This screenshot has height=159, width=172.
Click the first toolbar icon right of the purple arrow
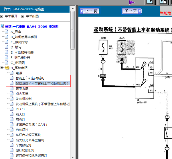point(150,2)
